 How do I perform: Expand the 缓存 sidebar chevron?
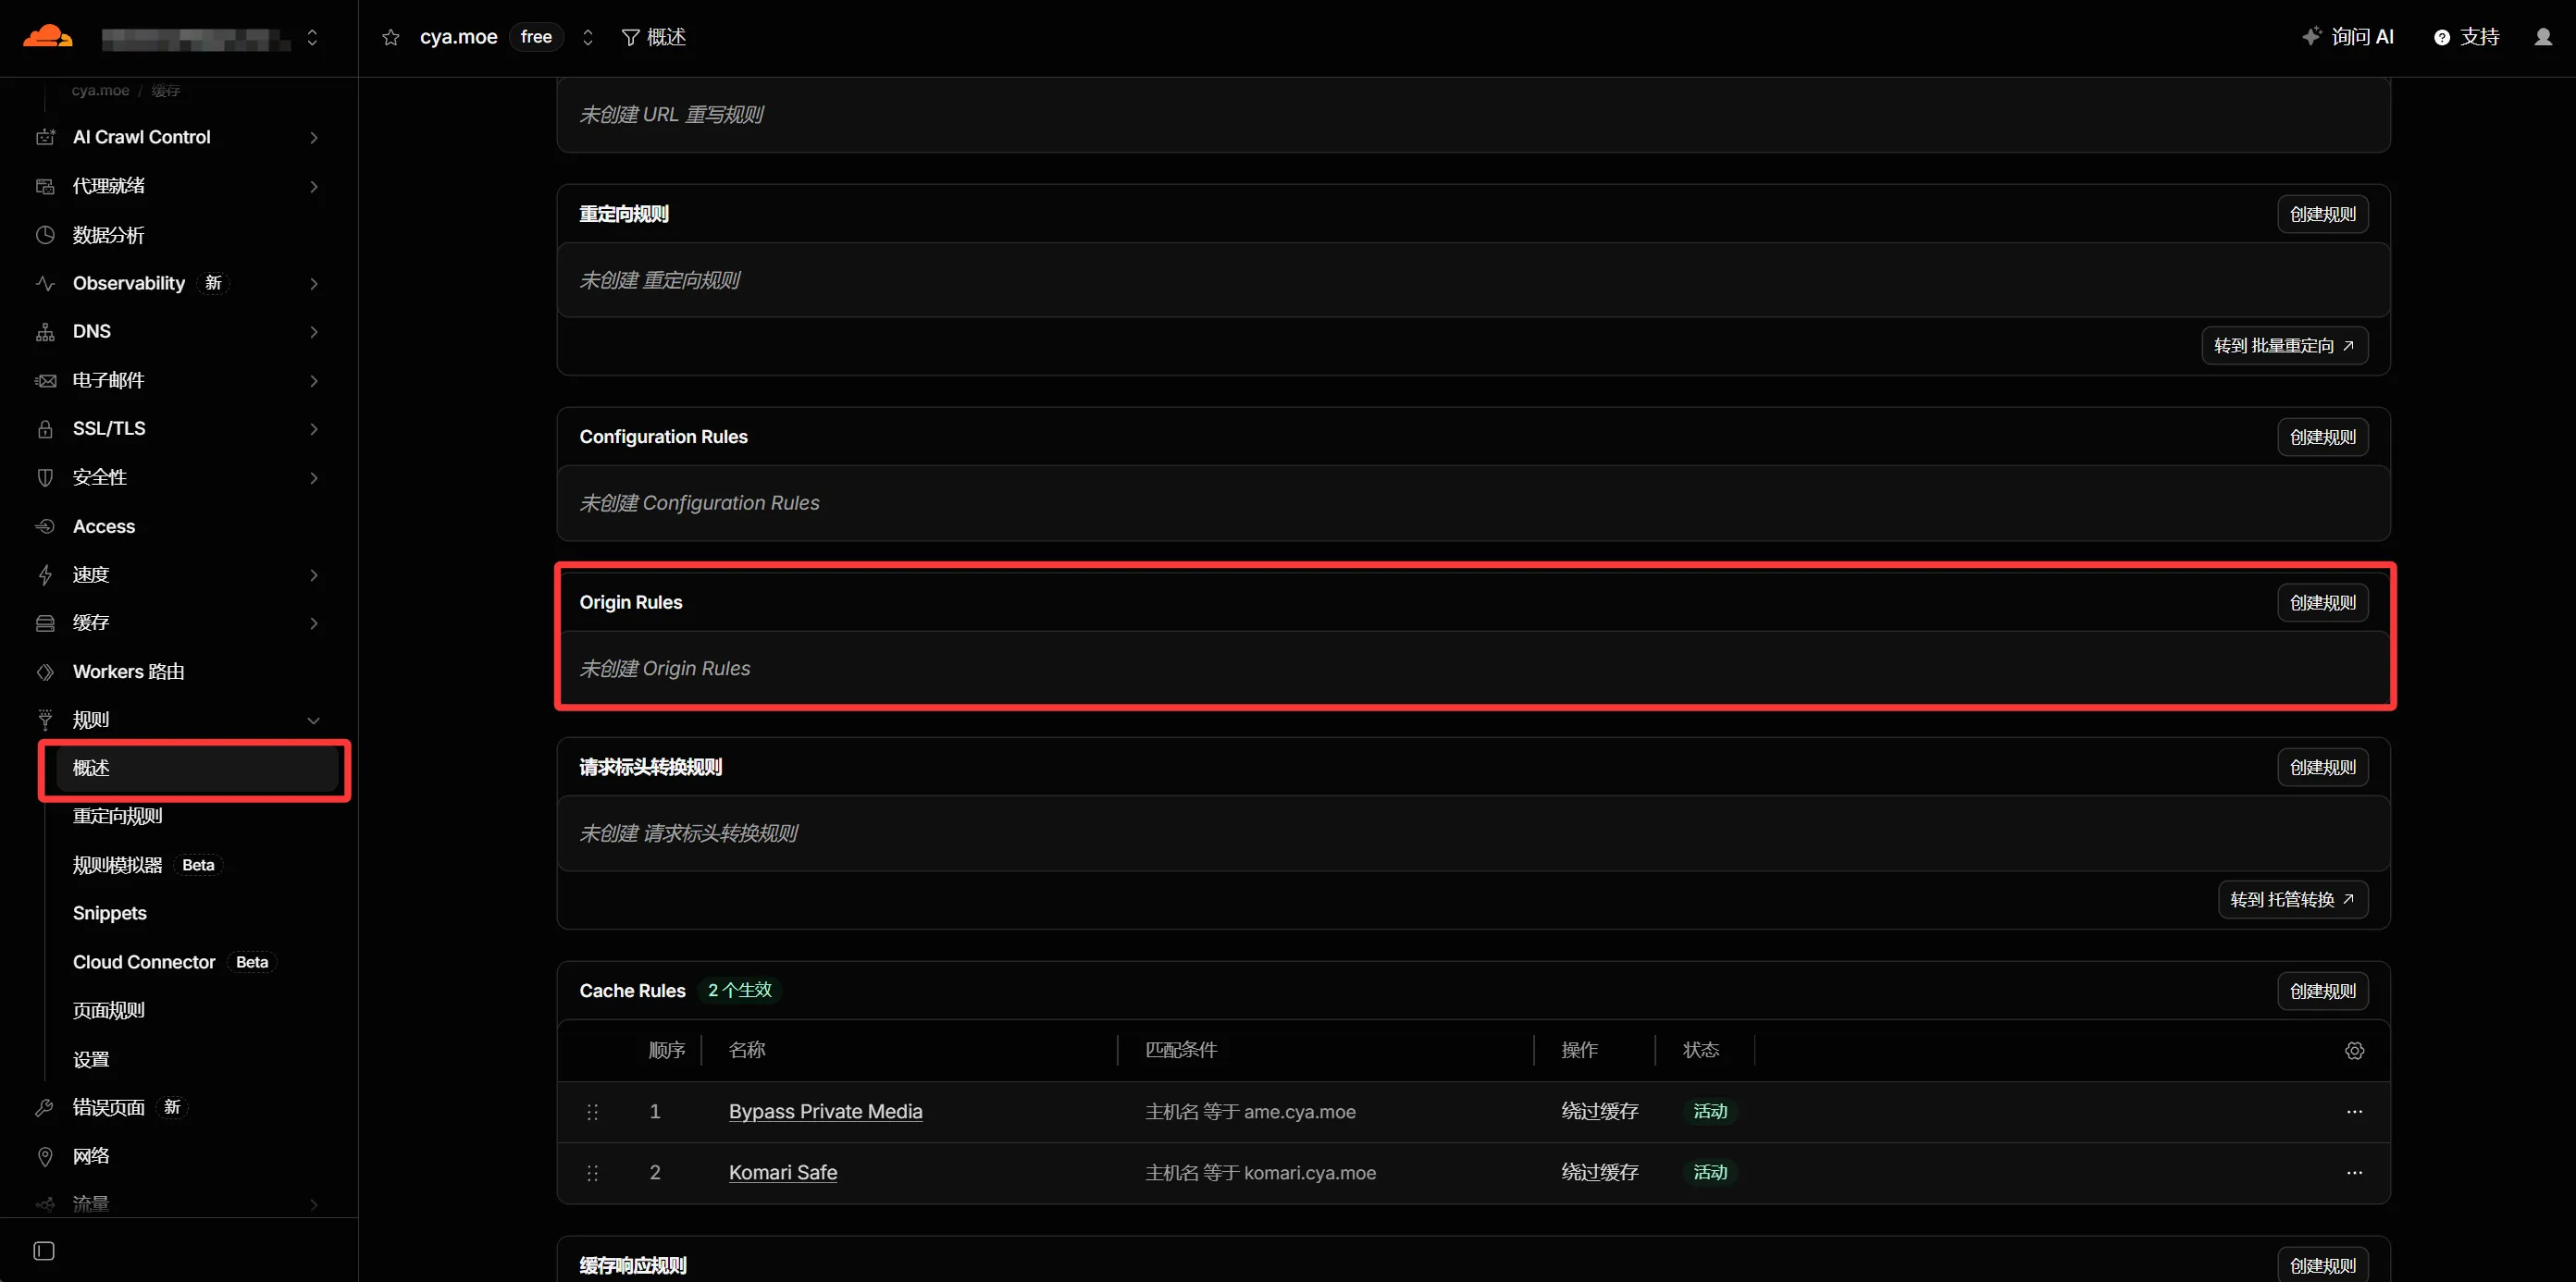[x=314, y=623]
